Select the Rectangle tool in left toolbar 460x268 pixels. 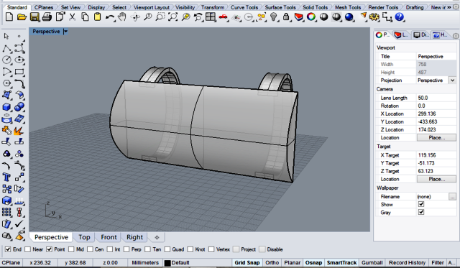[19, 72]
